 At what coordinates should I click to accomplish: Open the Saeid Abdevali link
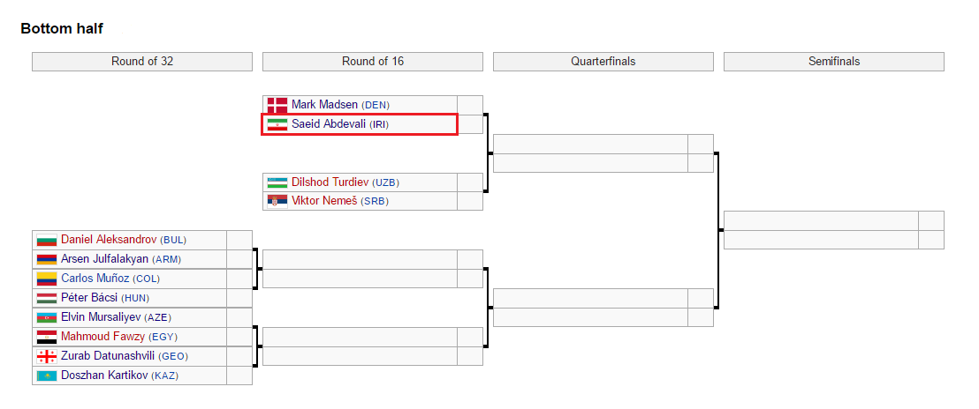[x=329, y=124]
